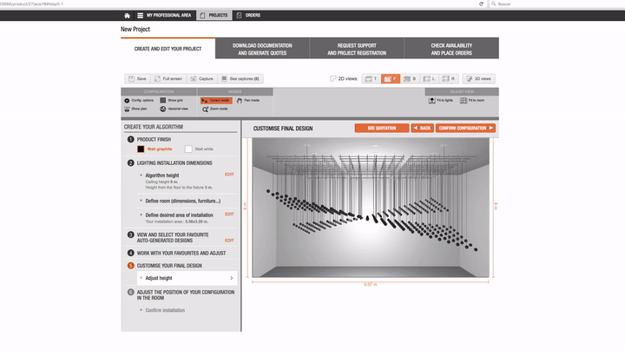Toggle the Show plan option
Screen dimensions: 625x351
click(x=127, y=109)
